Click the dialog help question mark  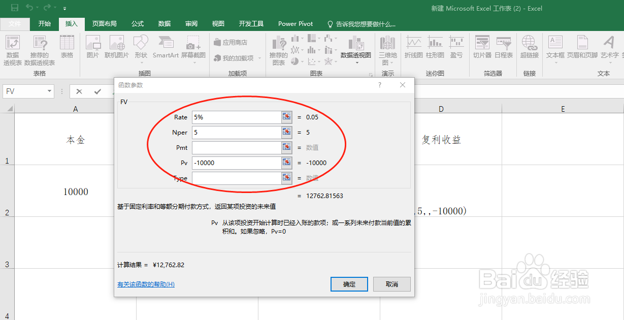point(380,85)
